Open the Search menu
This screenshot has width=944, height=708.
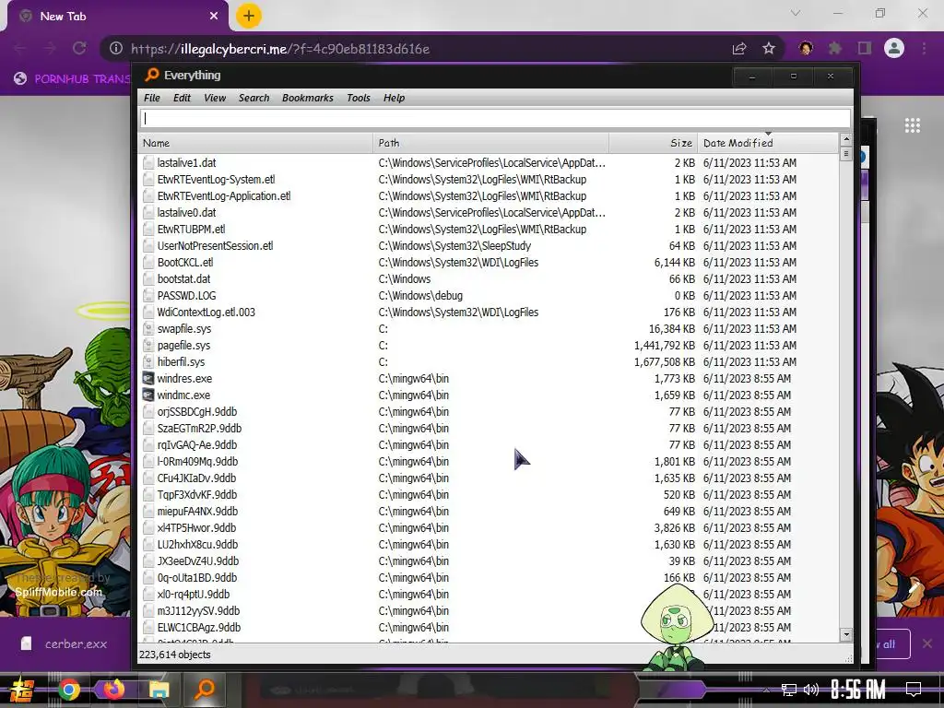[x=254, y=98]
